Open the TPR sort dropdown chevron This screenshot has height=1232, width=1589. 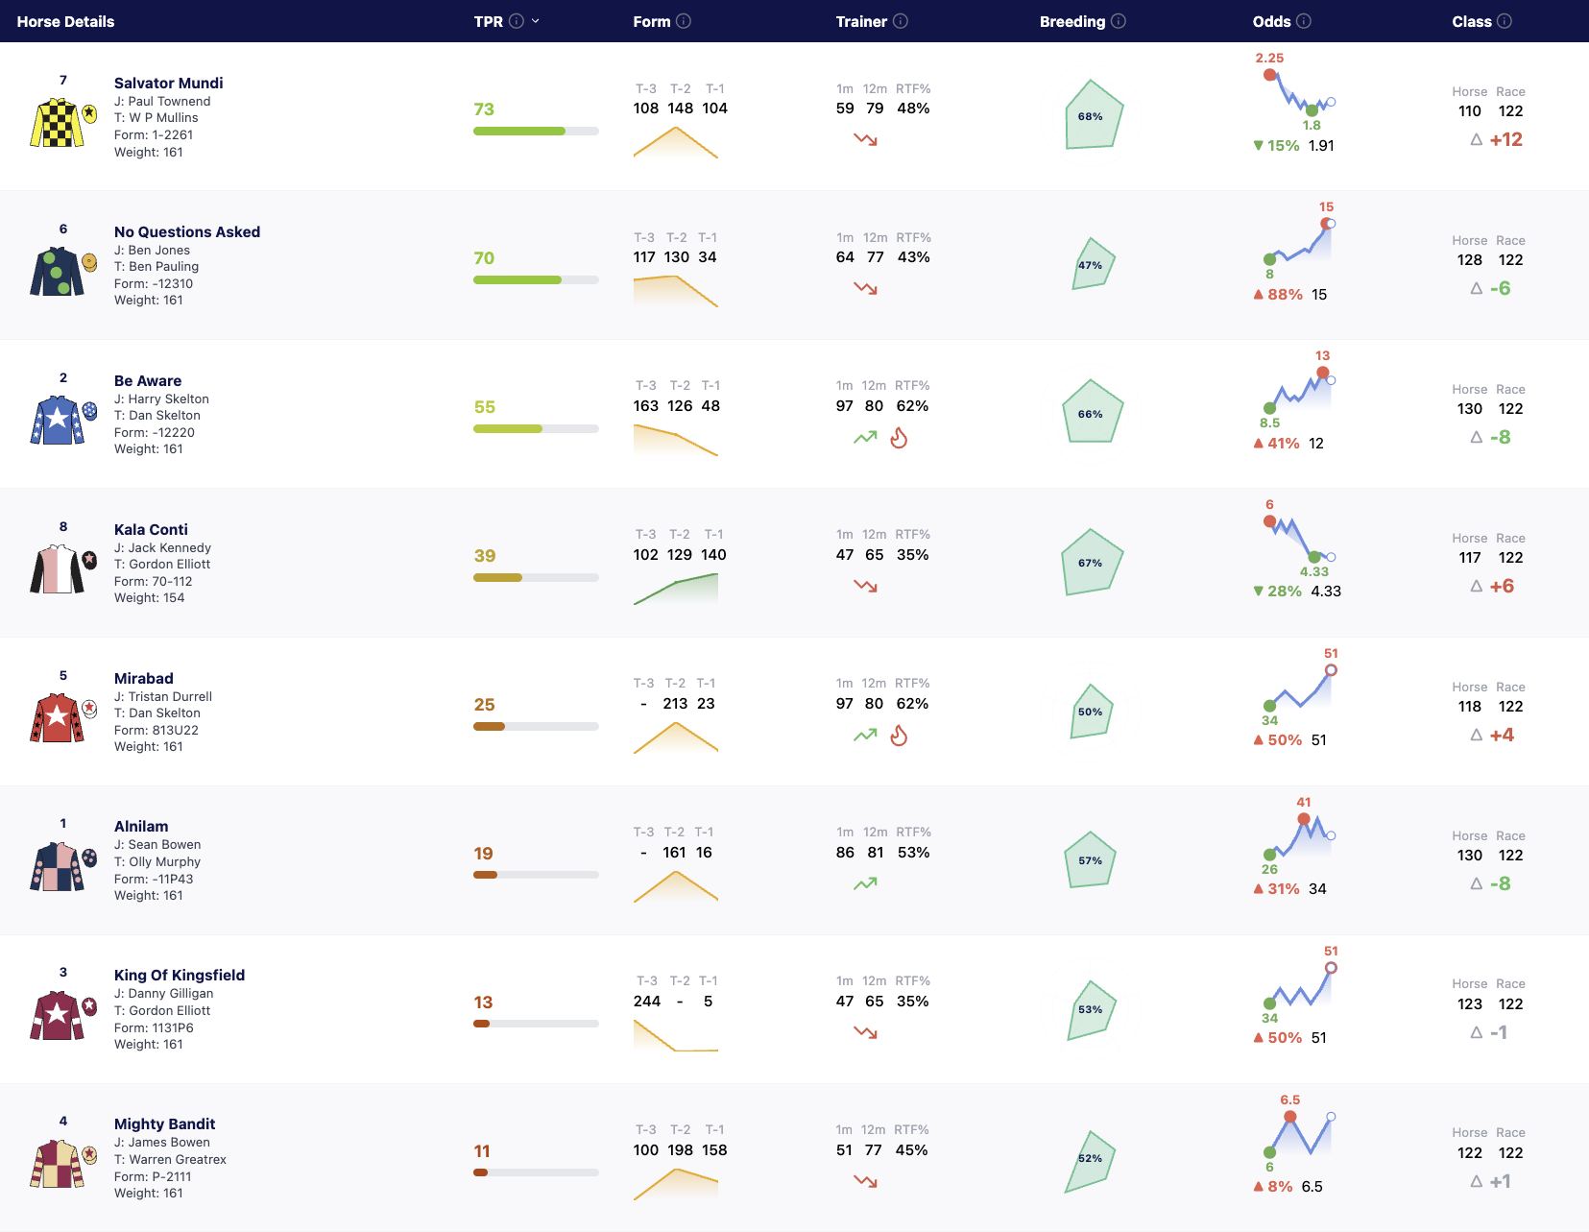tap(536, 21)
